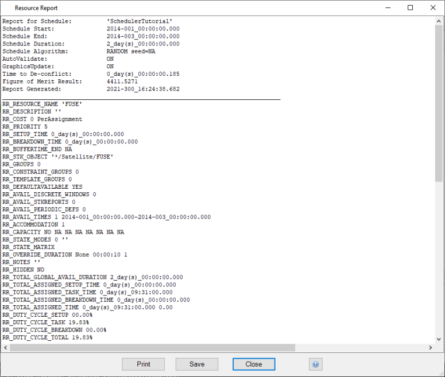This screenshot has width=445, height=377.
Task: Save the resource report
Action: point(197,364)
